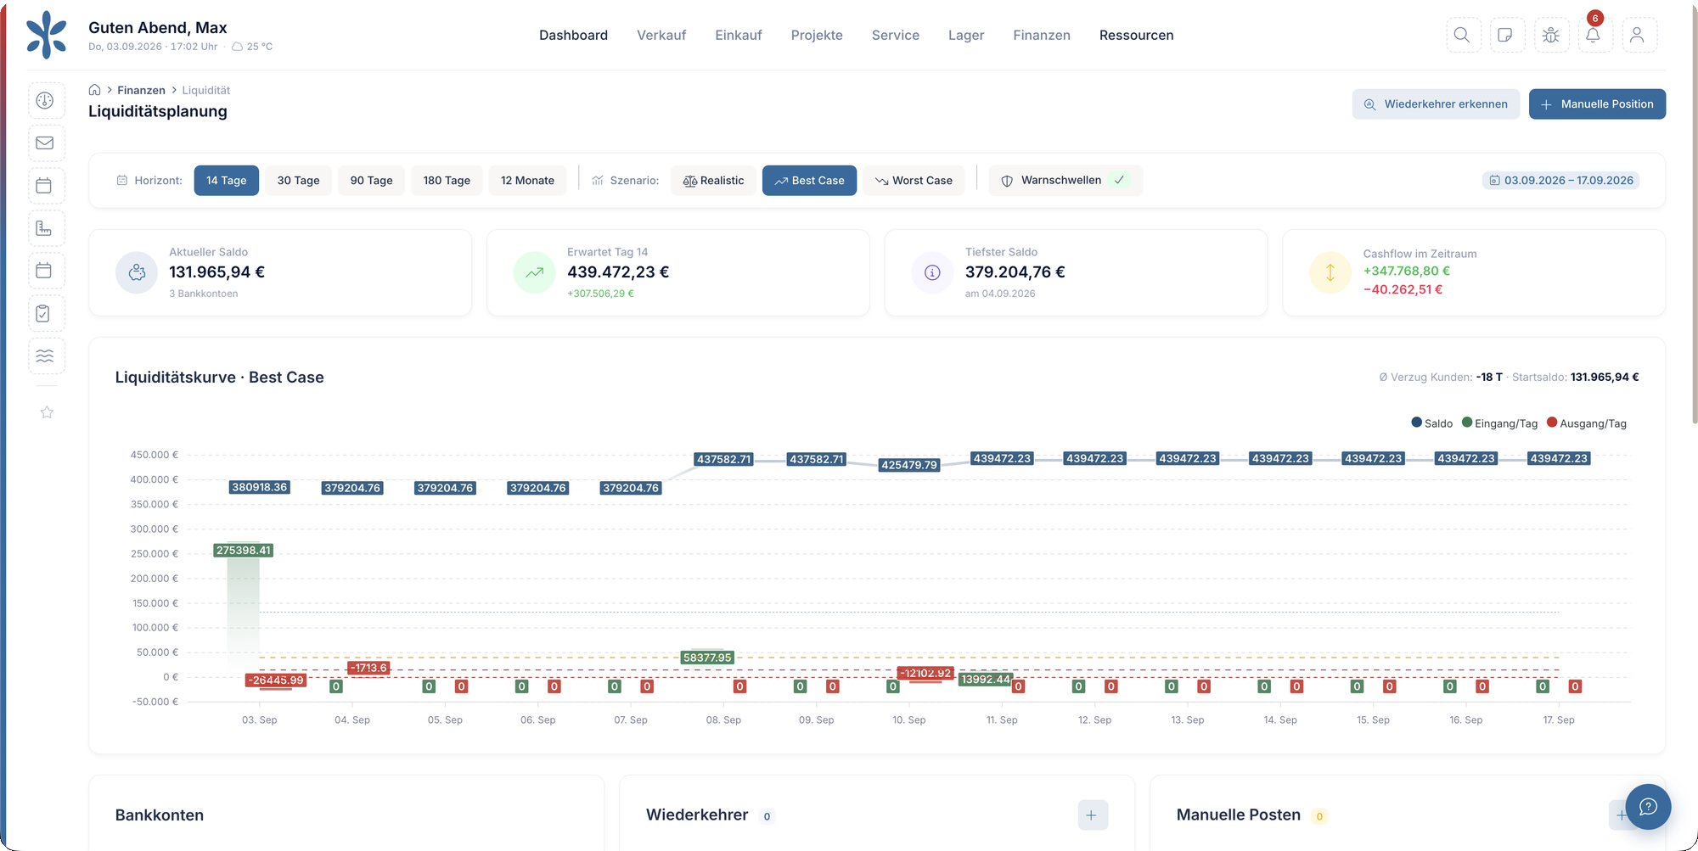Open the ruler sidebar icon

click(x=46, y=228)
